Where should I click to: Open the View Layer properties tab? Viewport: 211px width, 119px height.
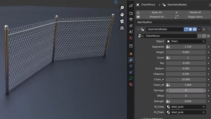[131, 25]
